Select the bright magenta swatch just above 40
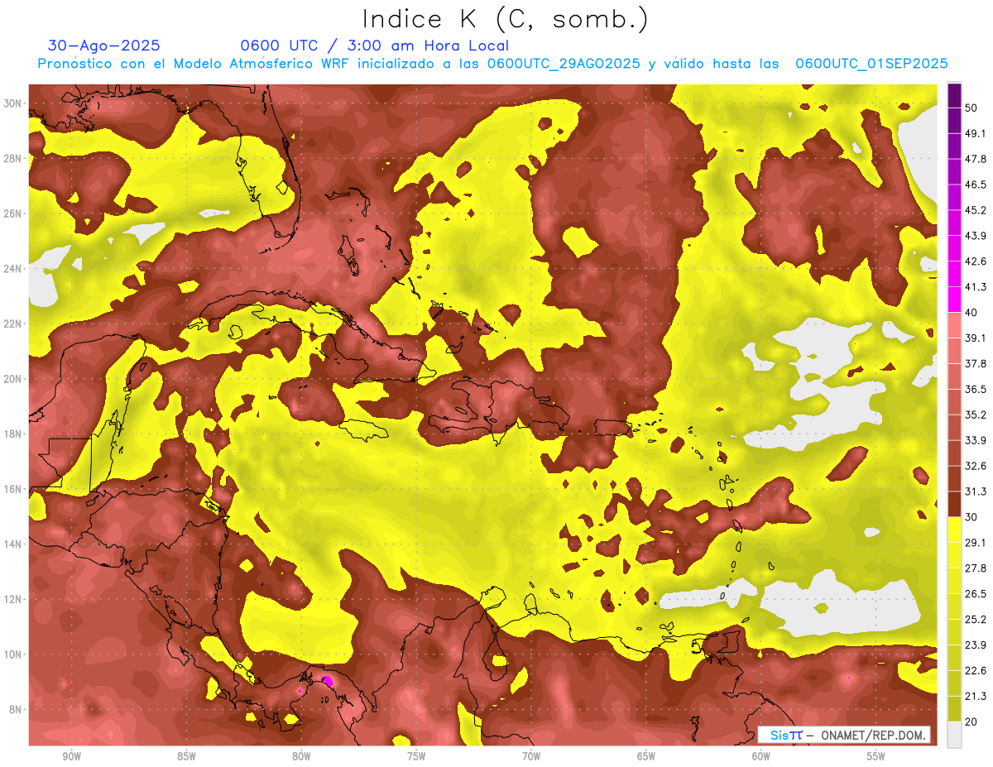993x767 pixels. [954, 300]
